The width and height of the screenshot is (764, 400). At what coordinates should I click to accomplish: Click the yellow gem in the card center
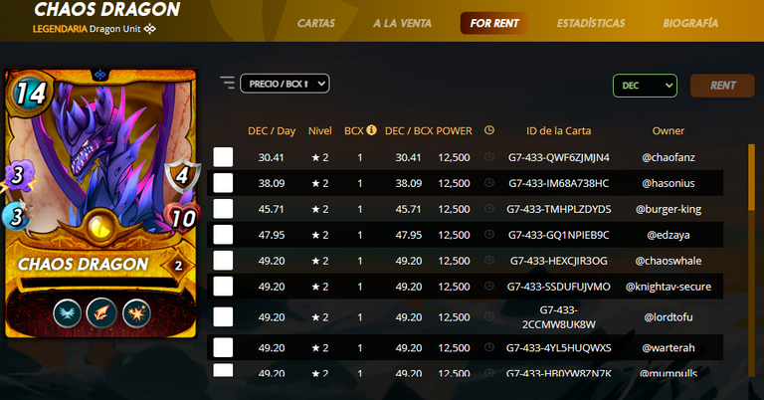pos(101,226)
